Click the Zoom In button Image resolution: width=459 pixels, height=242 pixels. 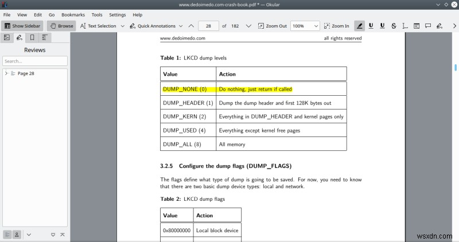click(x=336, y=26)
